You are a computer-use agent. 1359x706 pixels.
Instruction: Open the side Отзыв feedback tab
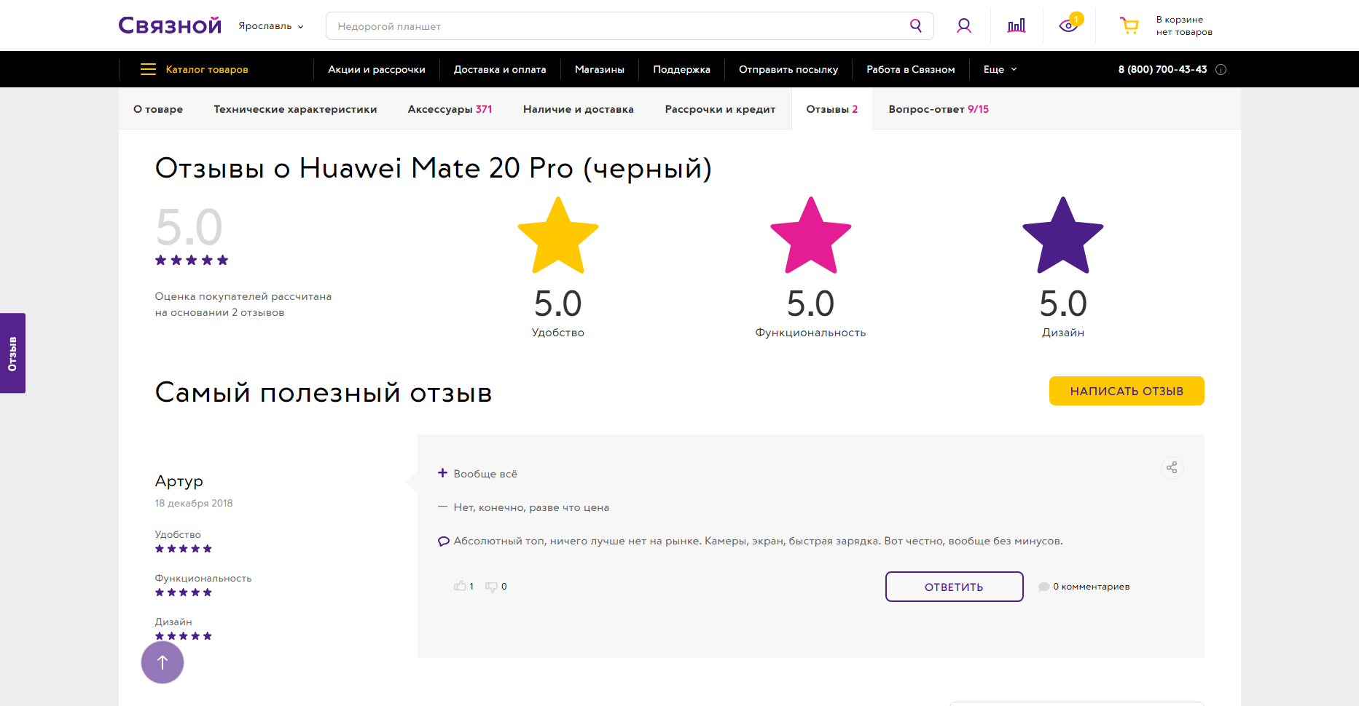click(x=12, y=353)
